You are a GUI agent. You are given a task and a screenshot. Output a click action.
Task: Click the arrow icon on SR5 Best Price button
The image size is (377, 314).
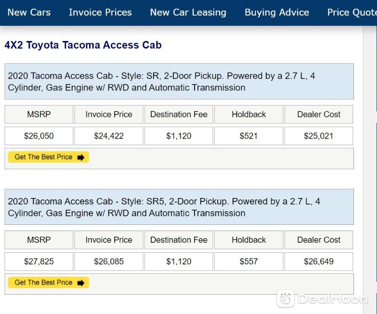tap(81, 283)
